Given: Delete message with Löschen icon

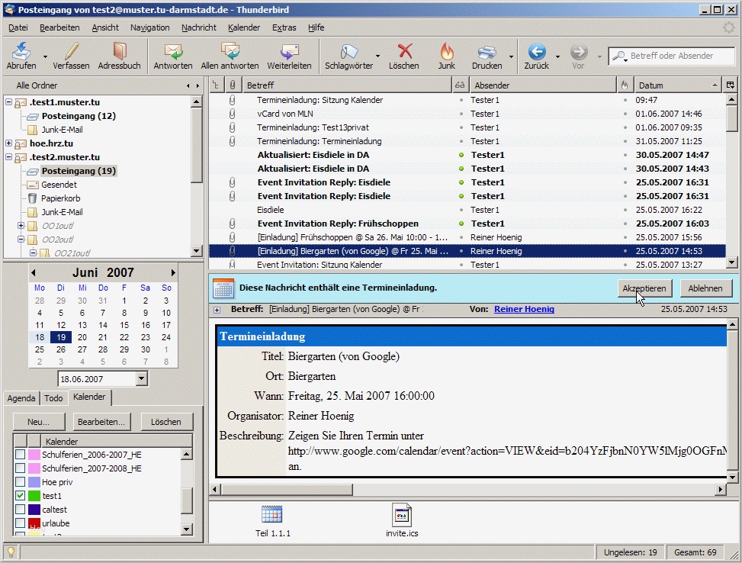Looking at the screenshot, I should (404, 56).
